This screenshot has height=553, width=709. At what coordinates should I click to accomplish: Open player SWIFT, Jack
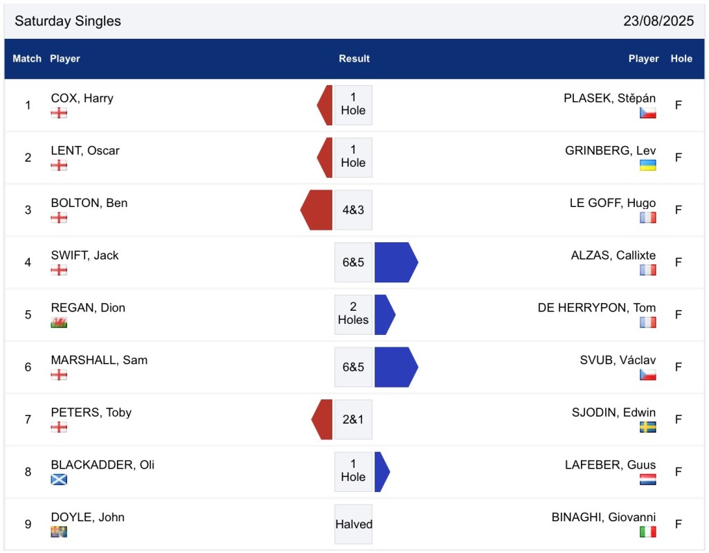click(x=84, y=255)
